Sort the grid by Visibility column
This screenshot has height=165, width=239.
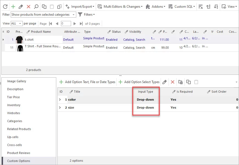click(x=135, y=32)
